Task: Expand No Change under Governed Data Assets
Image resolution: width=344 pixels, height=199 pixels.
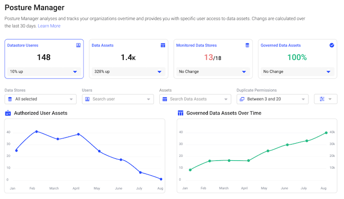Action: tap(328, 72)
